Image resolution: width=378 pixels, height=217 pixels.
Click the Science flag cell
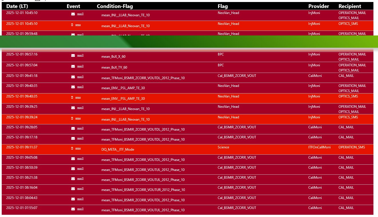click(223, 147)
